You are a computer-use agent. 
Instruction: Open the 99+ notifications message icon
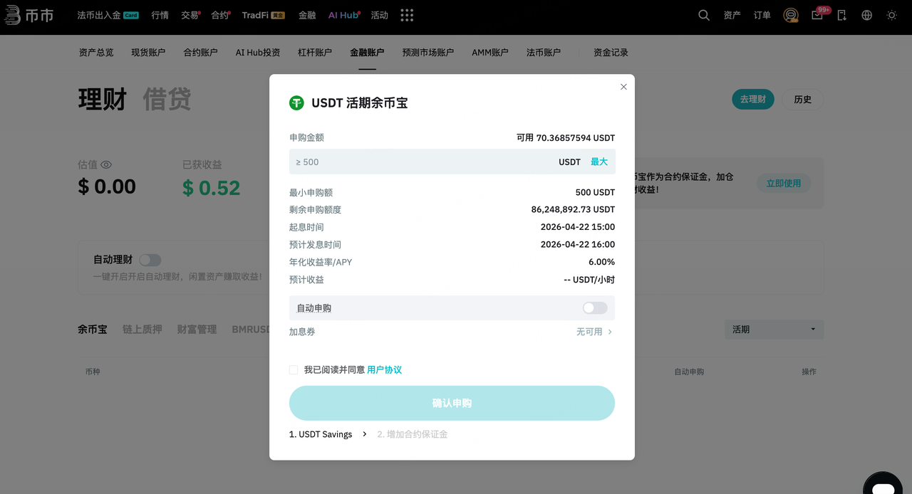817,15
